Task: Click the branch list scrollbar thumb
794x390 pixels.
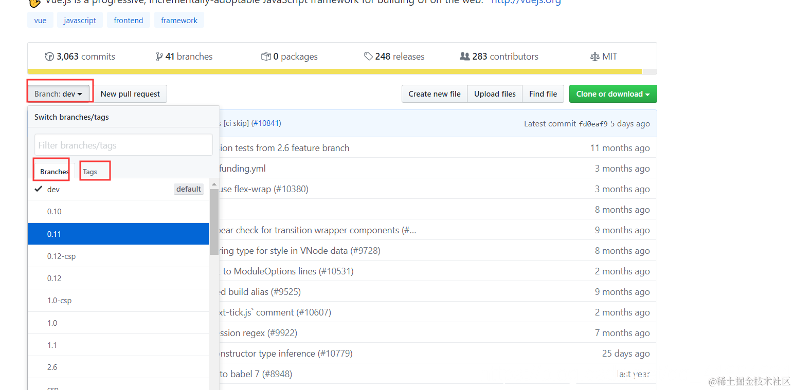Action: [214, 221]
